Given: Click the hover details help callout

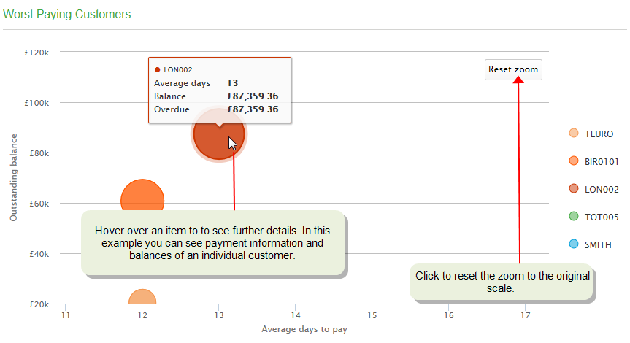Looking at the screenshot, I should coord(213,243).
